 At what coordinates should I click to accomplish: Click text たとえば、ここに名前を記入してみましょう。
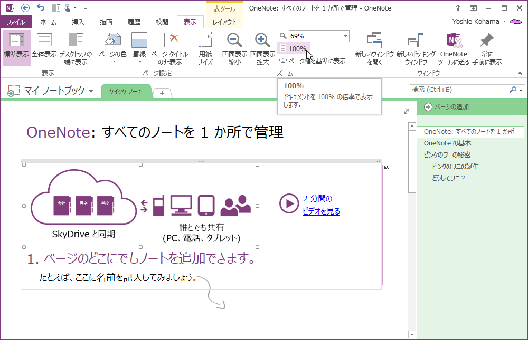point(118,277)
